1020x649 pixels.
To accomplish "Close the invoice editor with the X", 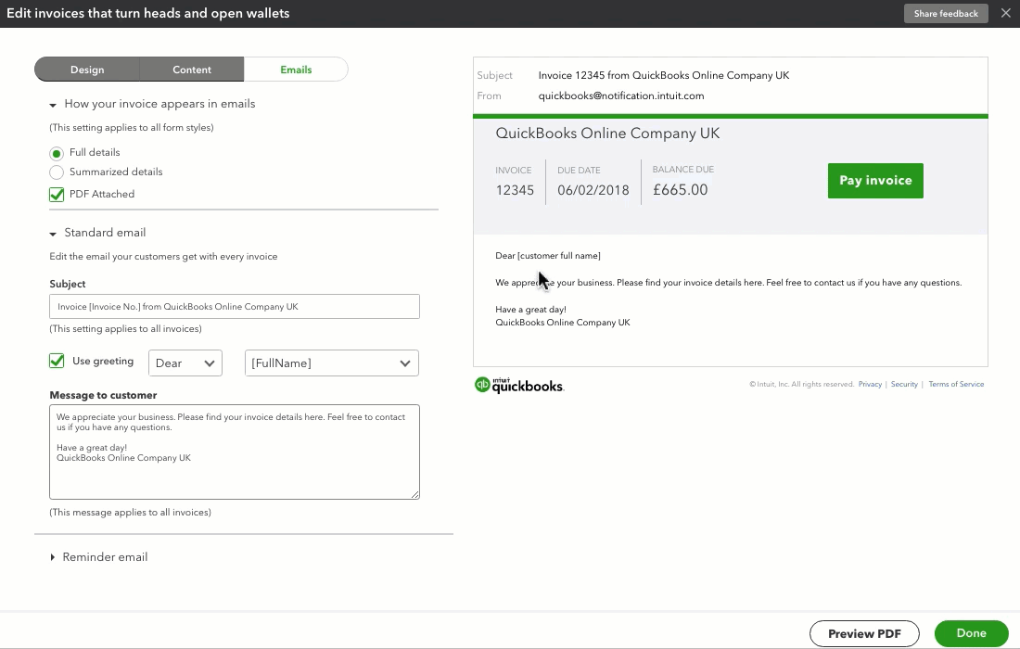I will pos(1006,13).
